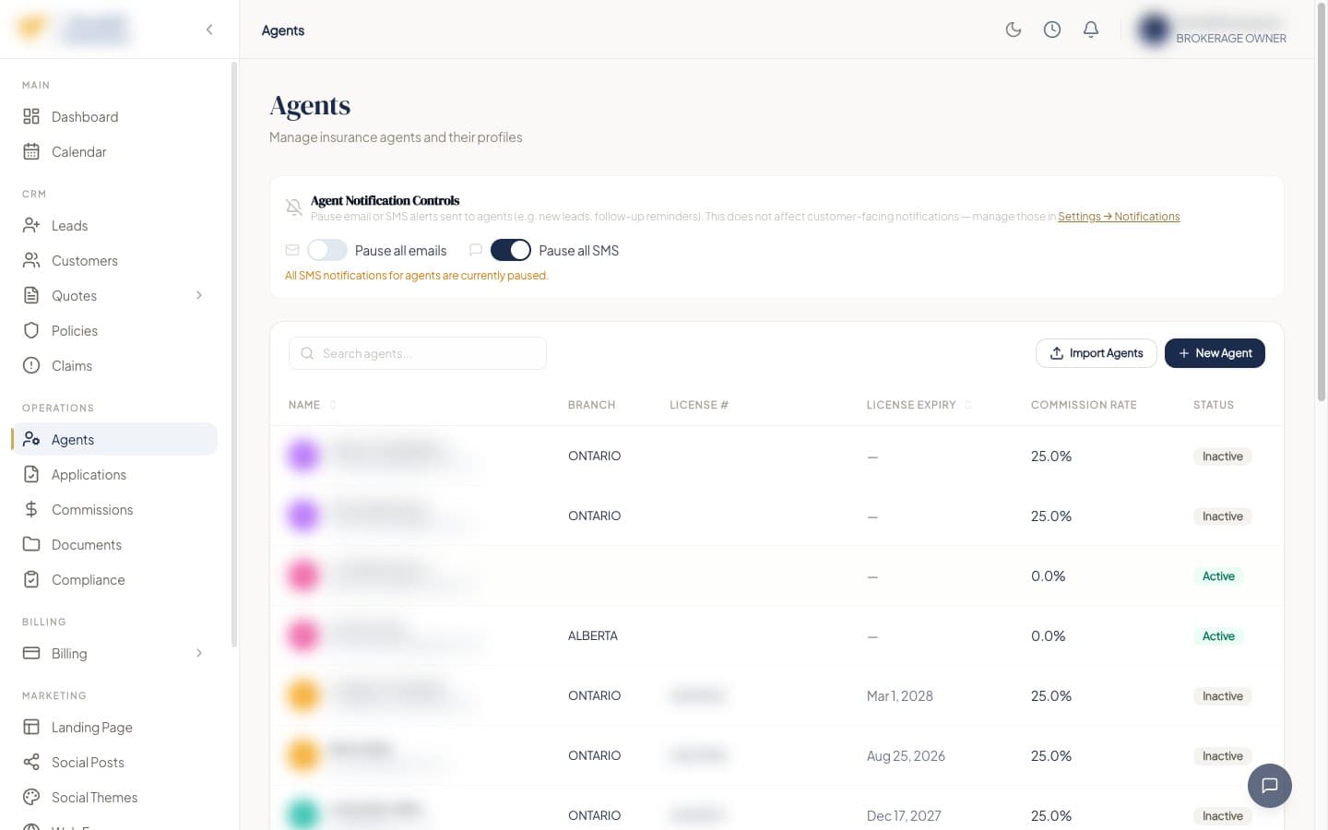Click the ALBERTA branch cell

point(593,635)
